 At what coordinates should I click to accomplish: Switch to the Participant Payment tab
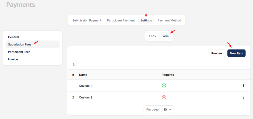pyautogui.click(x=121, y=20)
